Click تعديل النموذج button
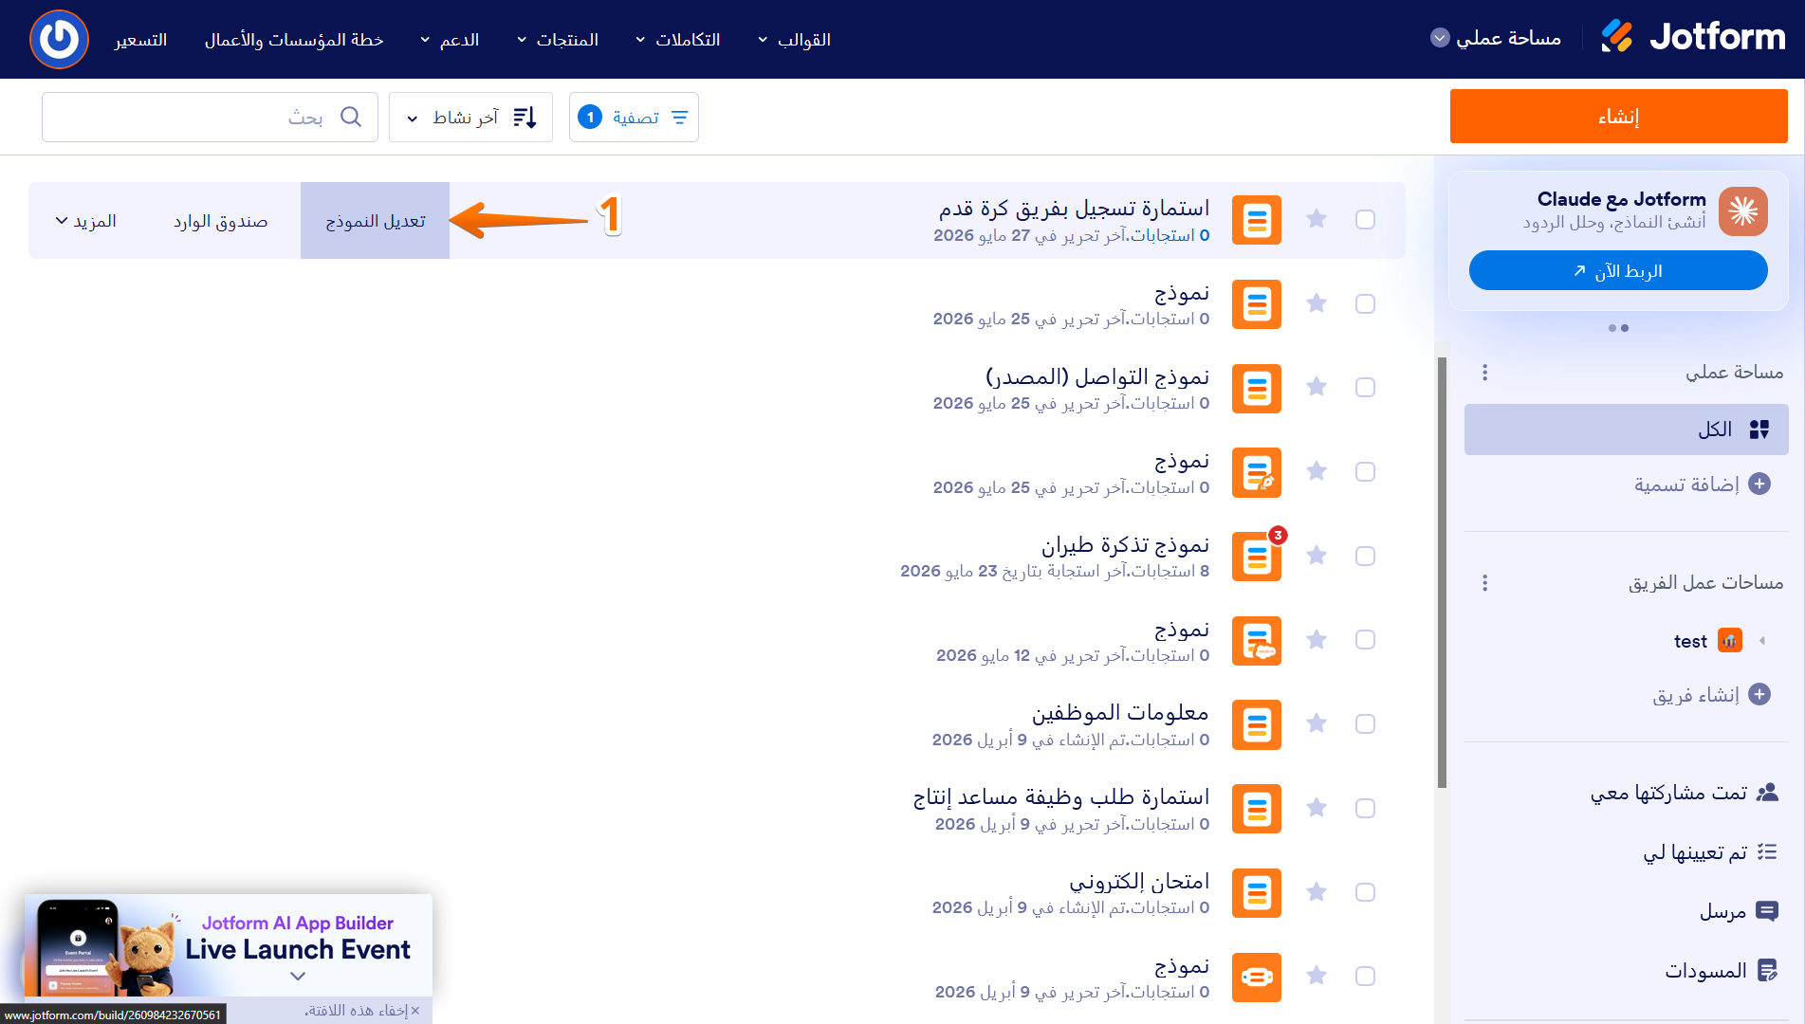The image size is (1805, 1024). 375,220
